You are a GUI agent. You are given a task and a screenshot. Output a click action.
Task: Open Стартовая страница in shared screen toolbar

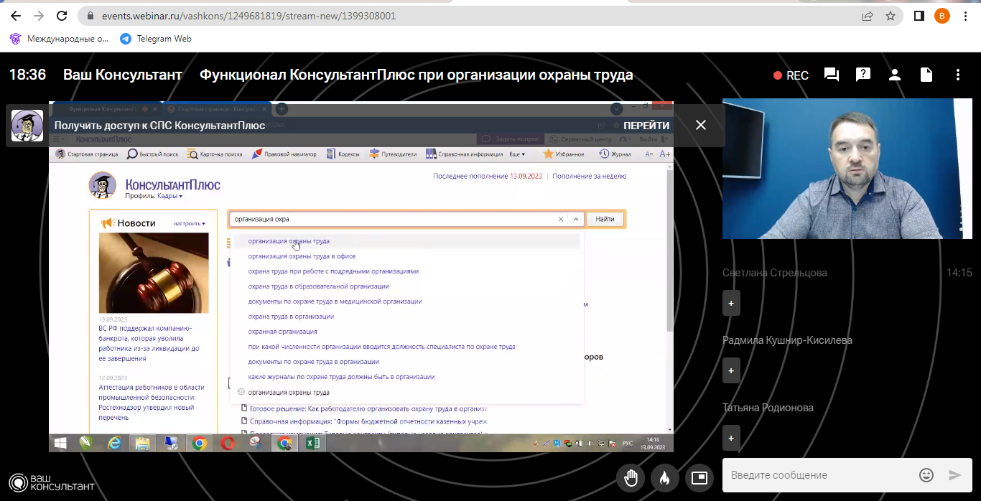pyautogui.click(x=85, y=154)
